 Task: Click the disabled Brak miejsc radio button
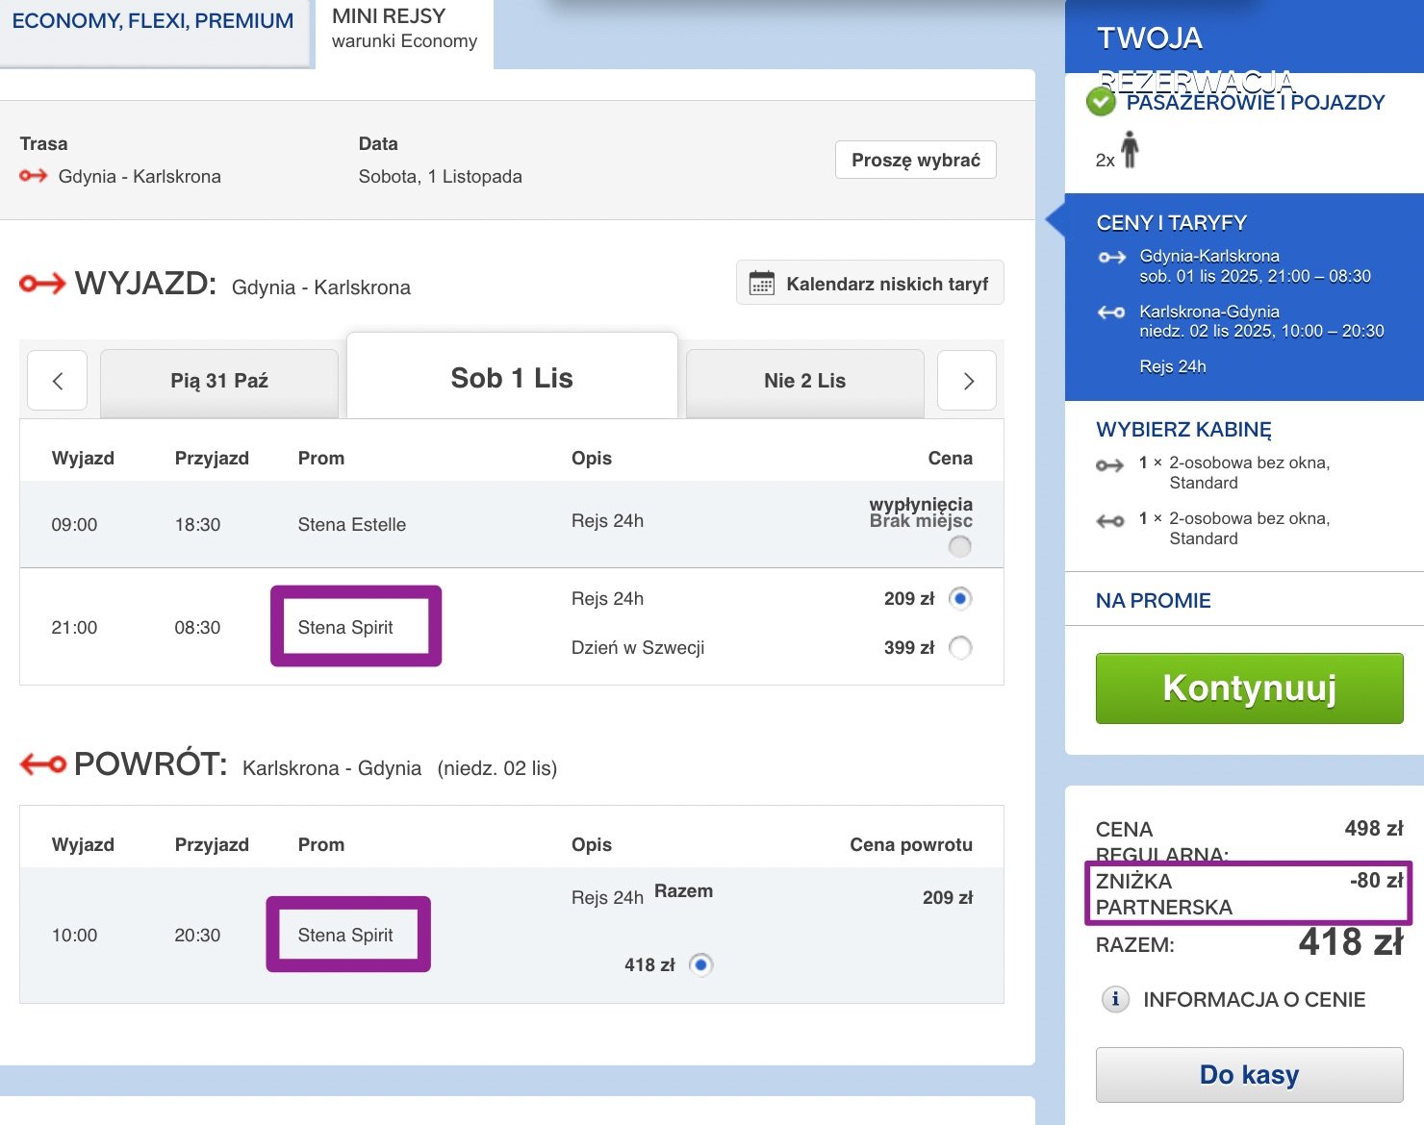[959, 546]
